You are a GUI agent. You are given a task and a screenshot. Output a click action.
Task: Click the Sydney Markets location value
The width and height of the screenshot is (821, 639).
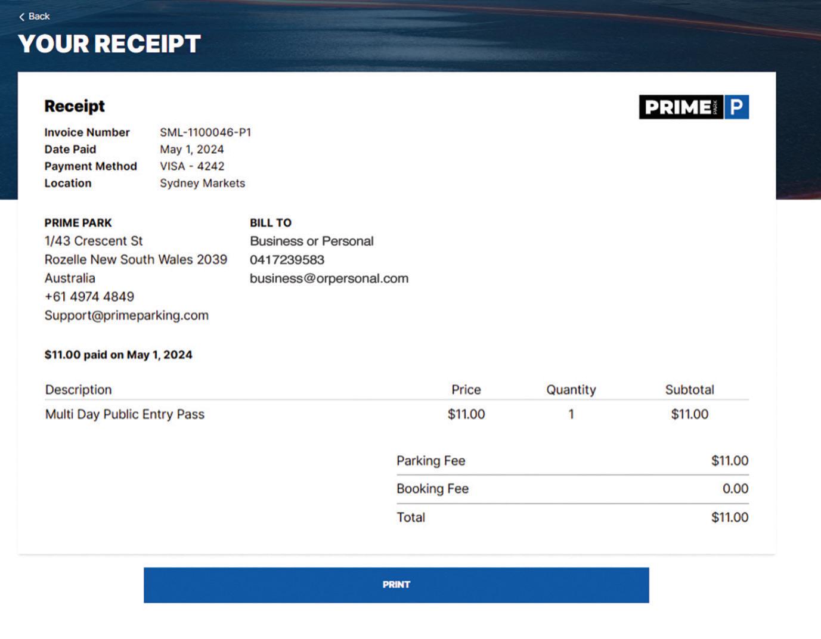coord(202,183)
